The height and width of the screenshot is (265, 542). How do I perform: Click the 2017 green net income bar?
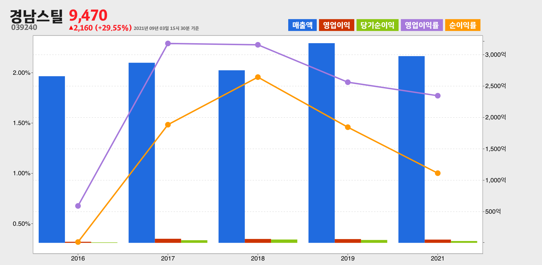[x=194, y=242]
